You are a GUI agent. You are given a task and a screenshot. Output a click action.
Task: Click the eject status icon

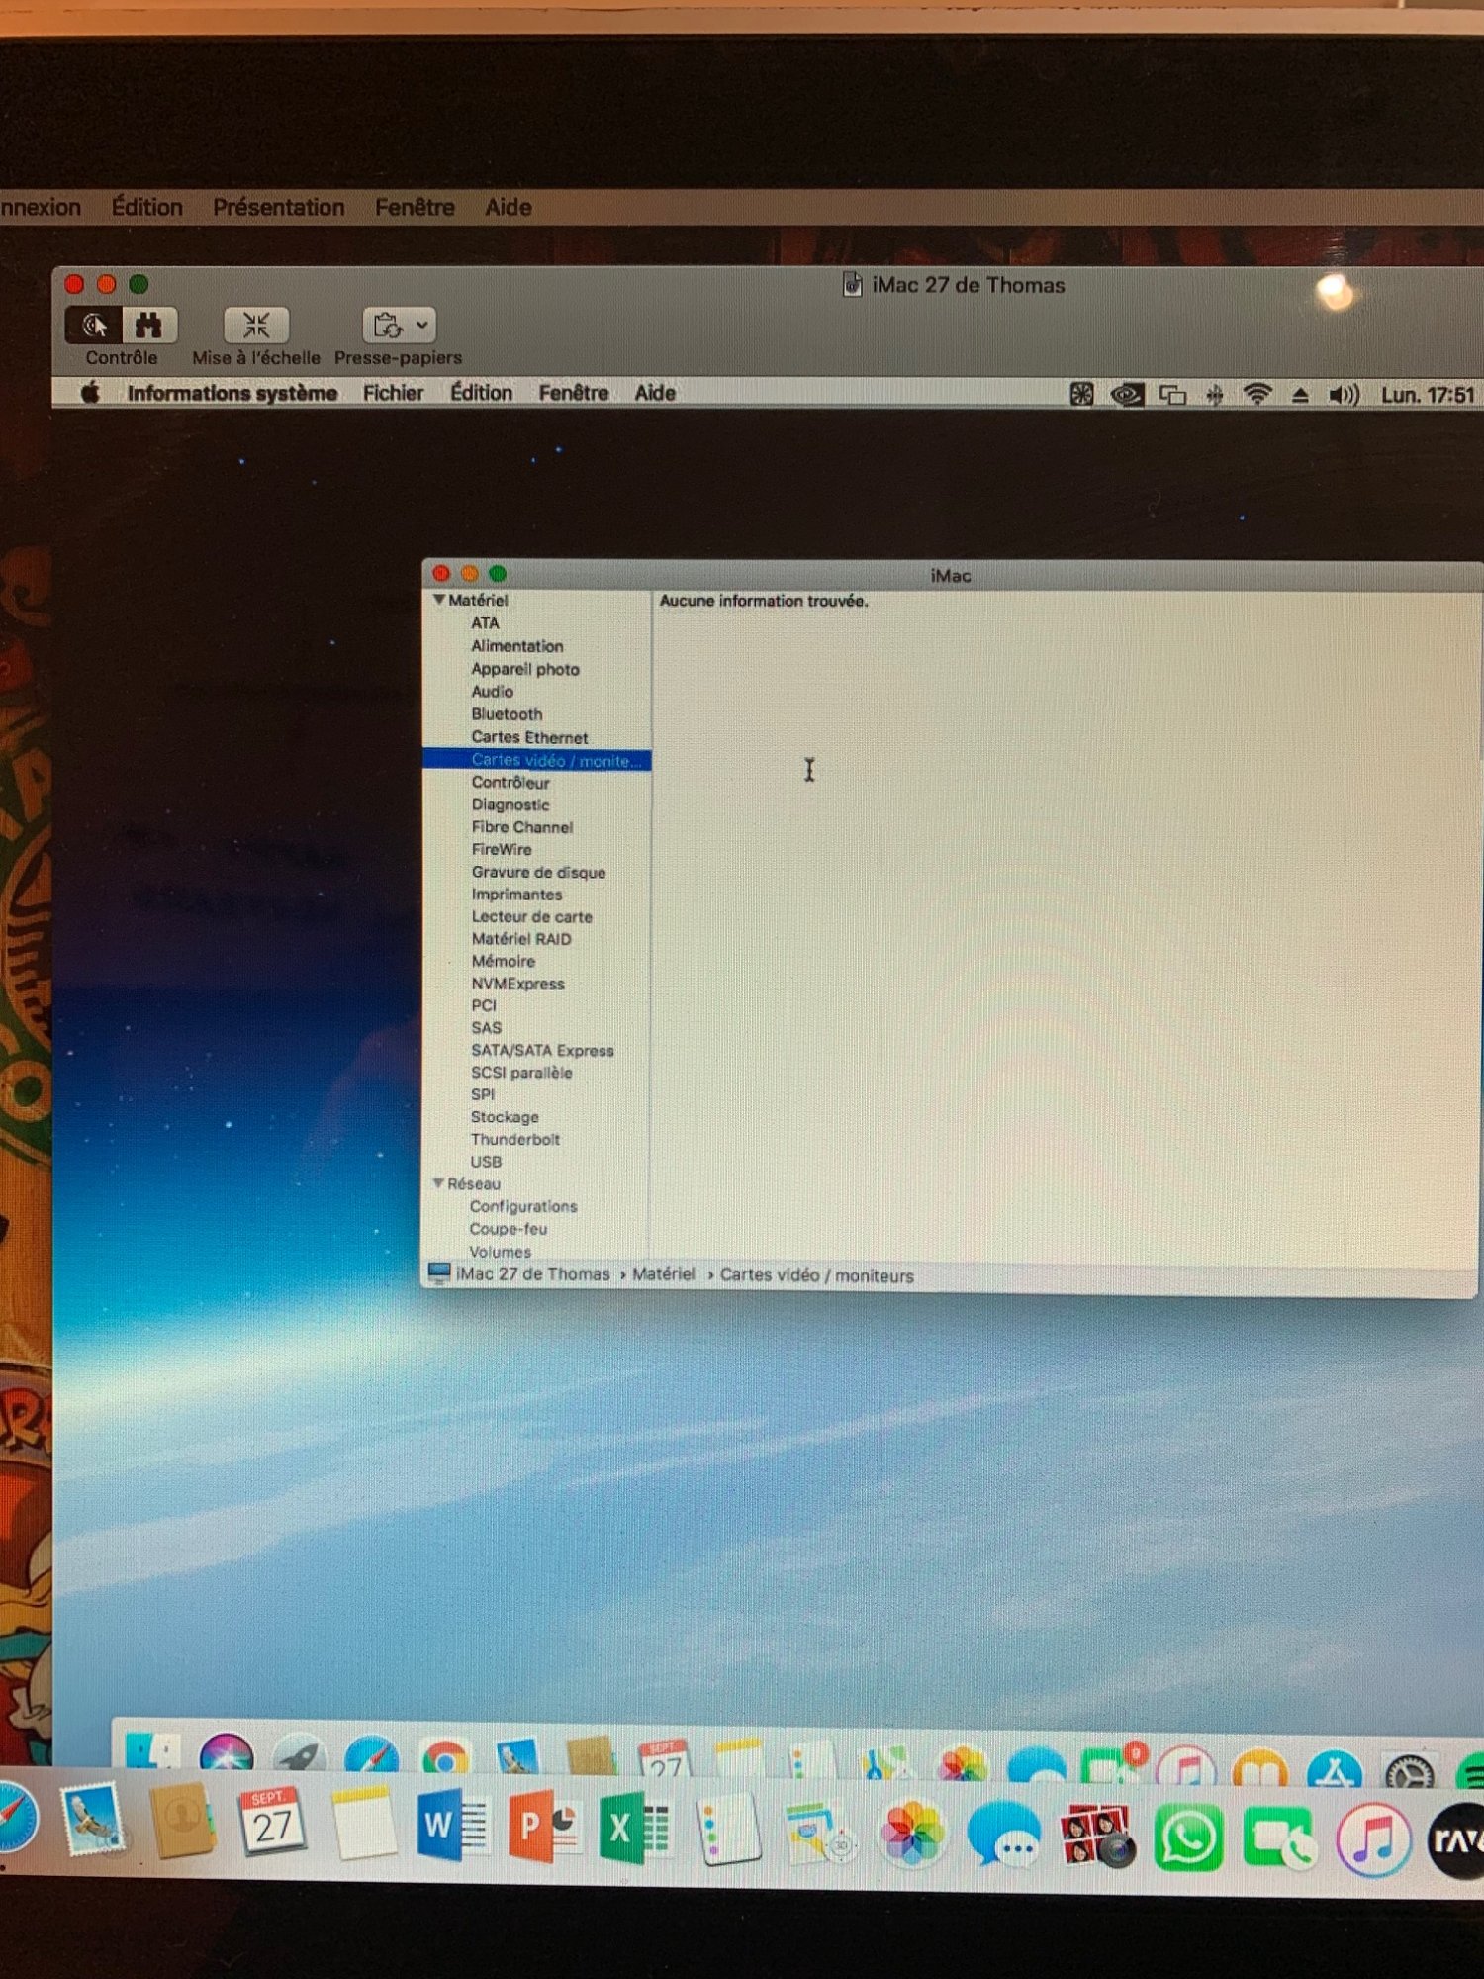coord(1300,395)
